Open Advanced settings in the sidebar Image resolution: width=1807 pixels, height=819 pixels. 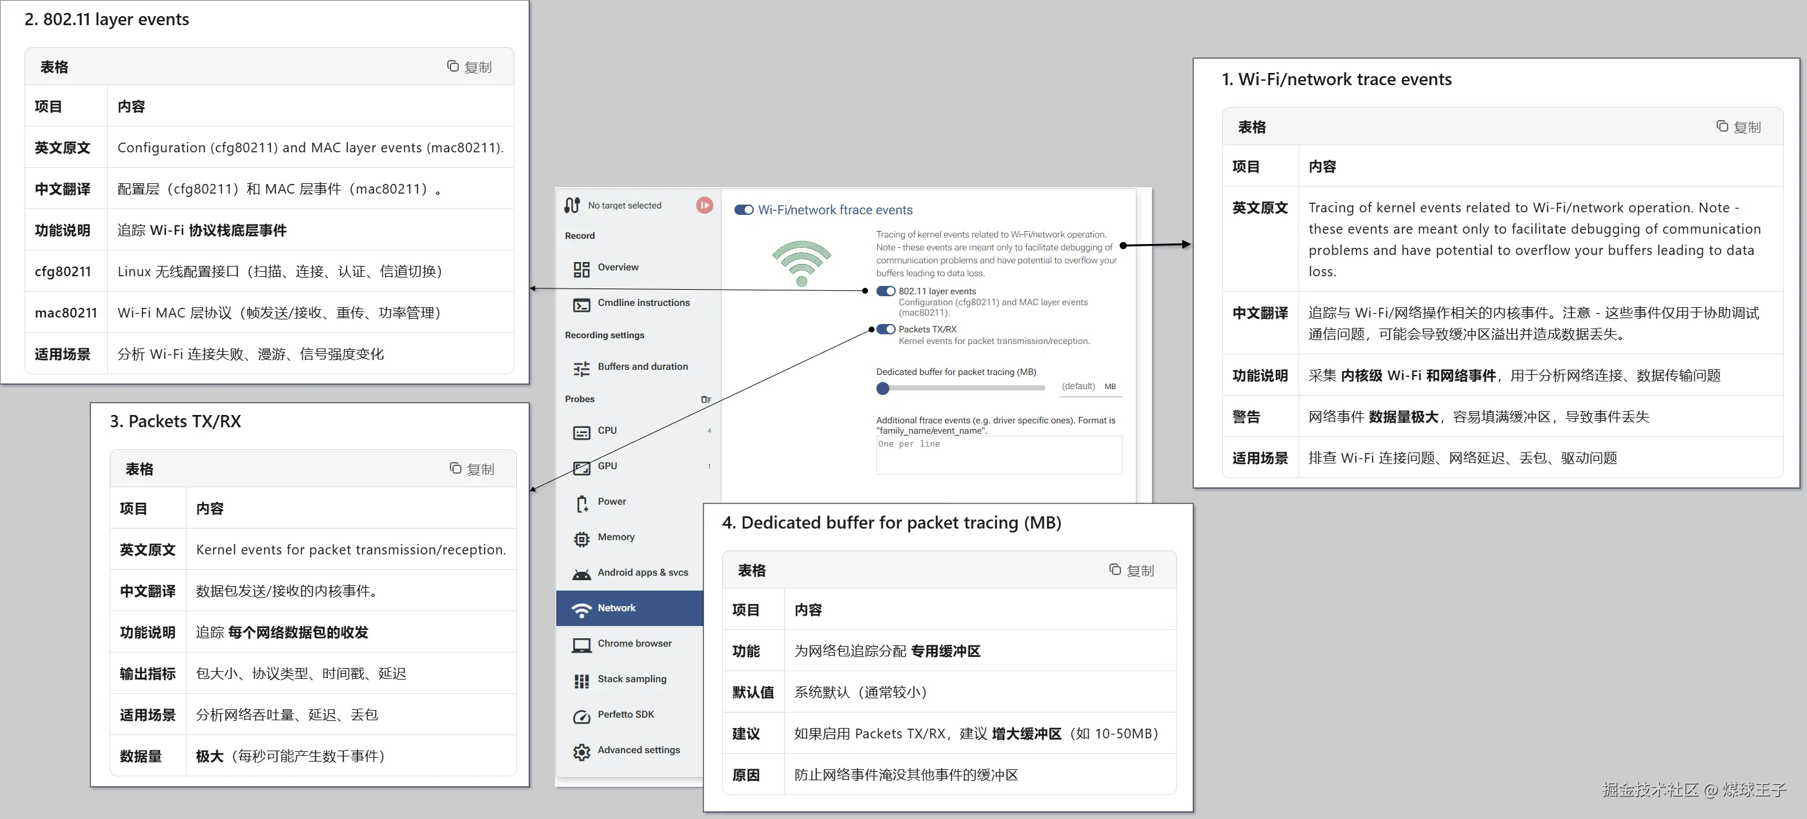click(638, 749)
